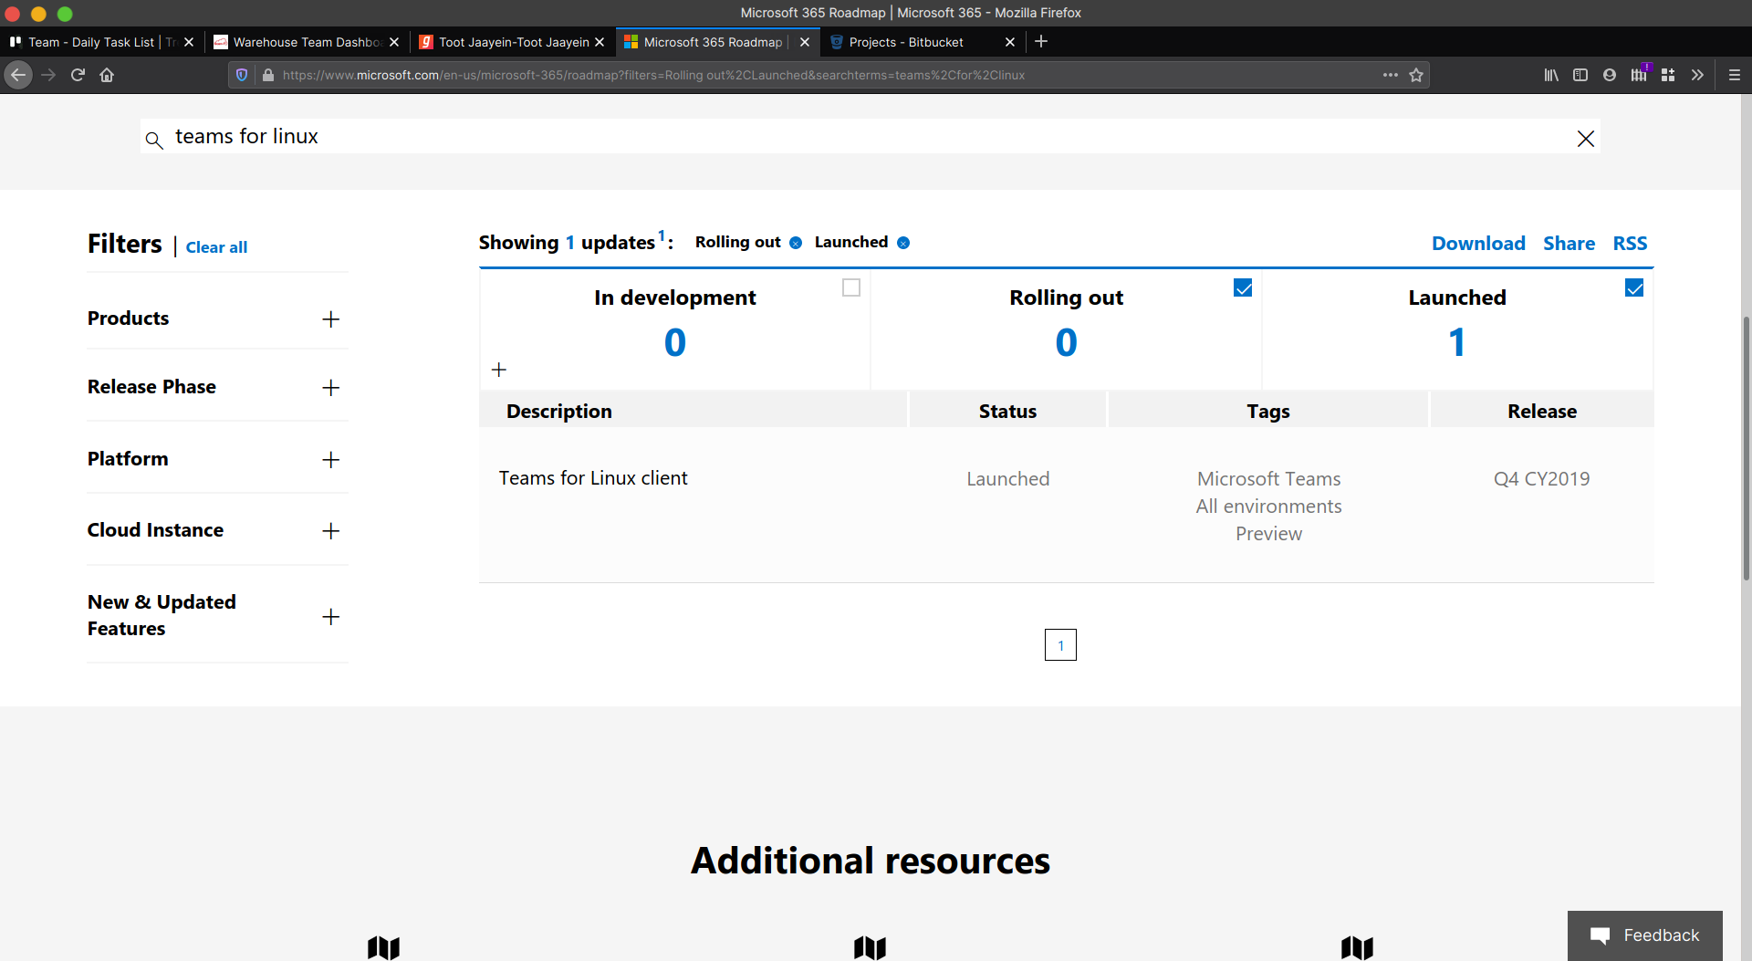Viewport: 1752px width, 961px height.
Task: Reload the current page
Action: click(78, 75)
